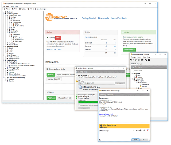Screen dimensions: 171x145
Task: Click the Add OU button
Action: 51,75
